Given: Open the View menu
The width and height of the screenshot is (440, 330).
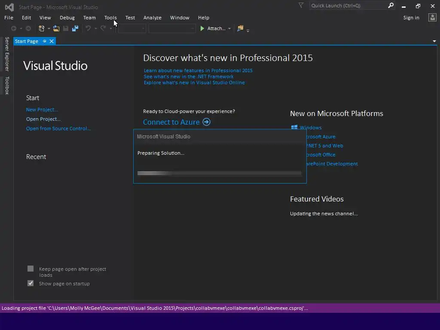Looking at the screenshot, I should [45, 17].
